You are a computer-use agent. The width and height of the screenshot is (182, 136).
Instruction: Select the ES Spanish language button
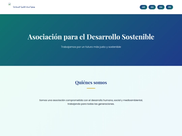coord(152,7)
